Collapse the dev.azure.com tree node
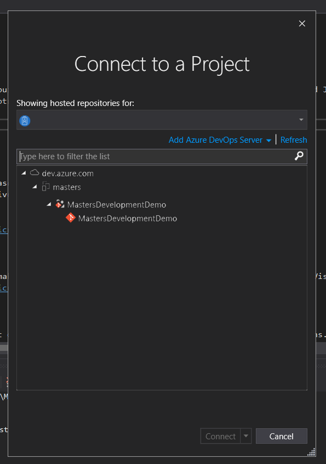This screenshot has height=464, width=326. [x=23, y=172]
